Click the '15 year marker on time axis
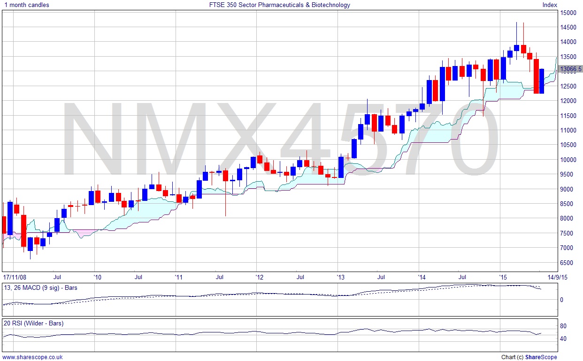Screen dimensions: 583x361 pos(504,277)
